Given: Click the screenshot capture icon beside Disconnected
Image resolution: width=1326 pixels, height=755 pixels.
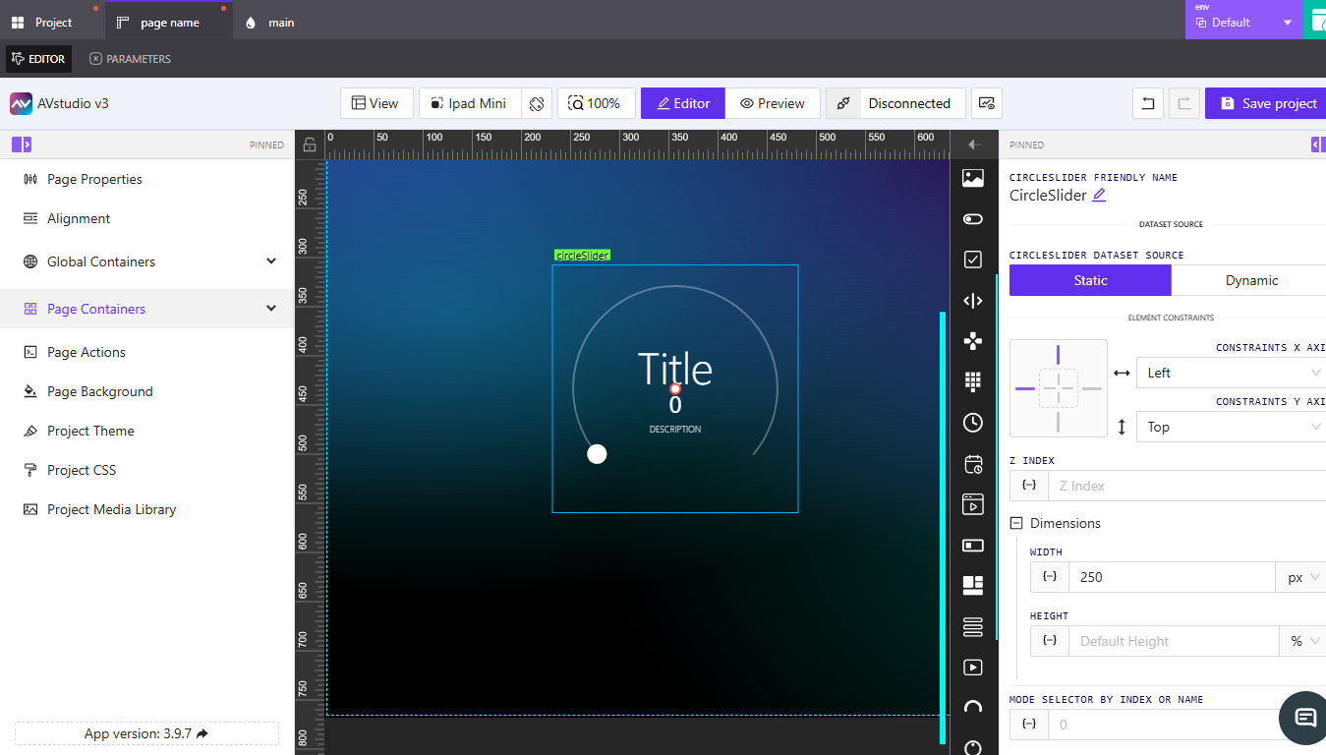Looking at the screenshot, I should click(x=986, y=103).
